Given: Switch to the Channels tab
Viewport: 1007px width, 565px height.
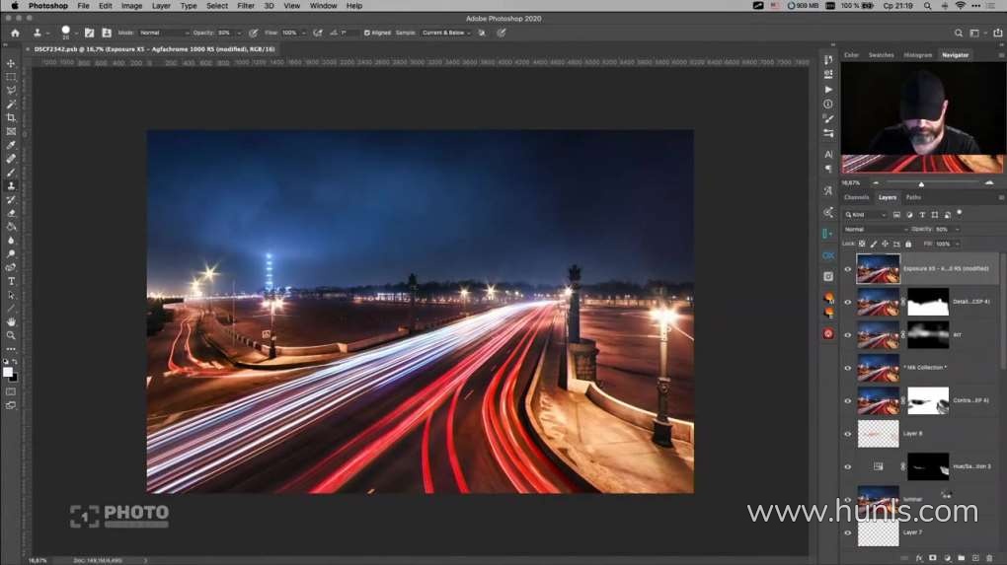Looking at the screenshot, I should coord(856,197).
